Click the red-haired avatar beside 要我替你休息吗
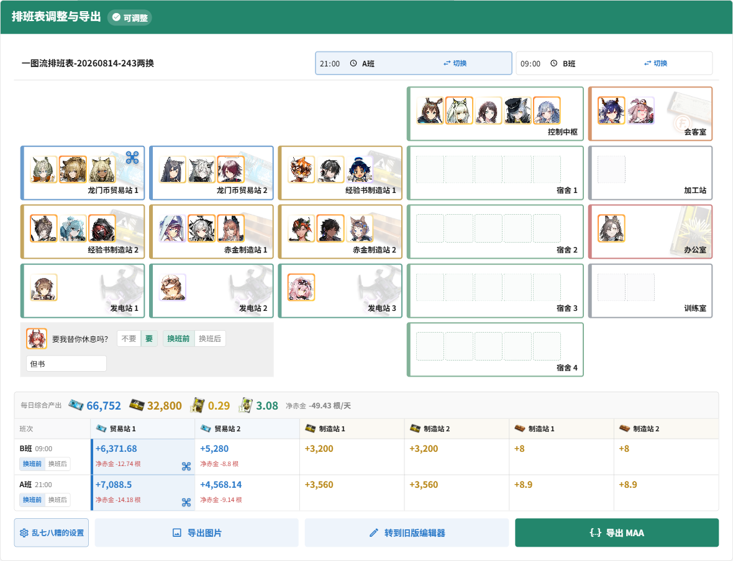Image resolution: width=733 pixels, height=561 pixels. pos(37,339)
